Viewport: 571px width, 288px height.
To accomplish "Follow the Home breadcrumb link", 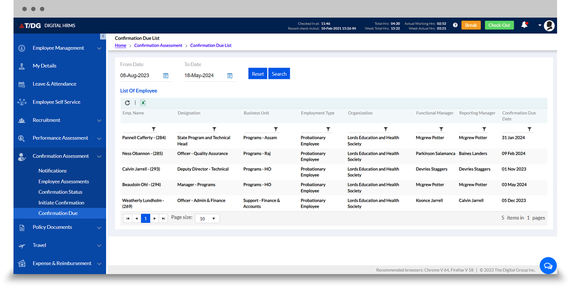I will pyautogui.click(x=120, y=45).
